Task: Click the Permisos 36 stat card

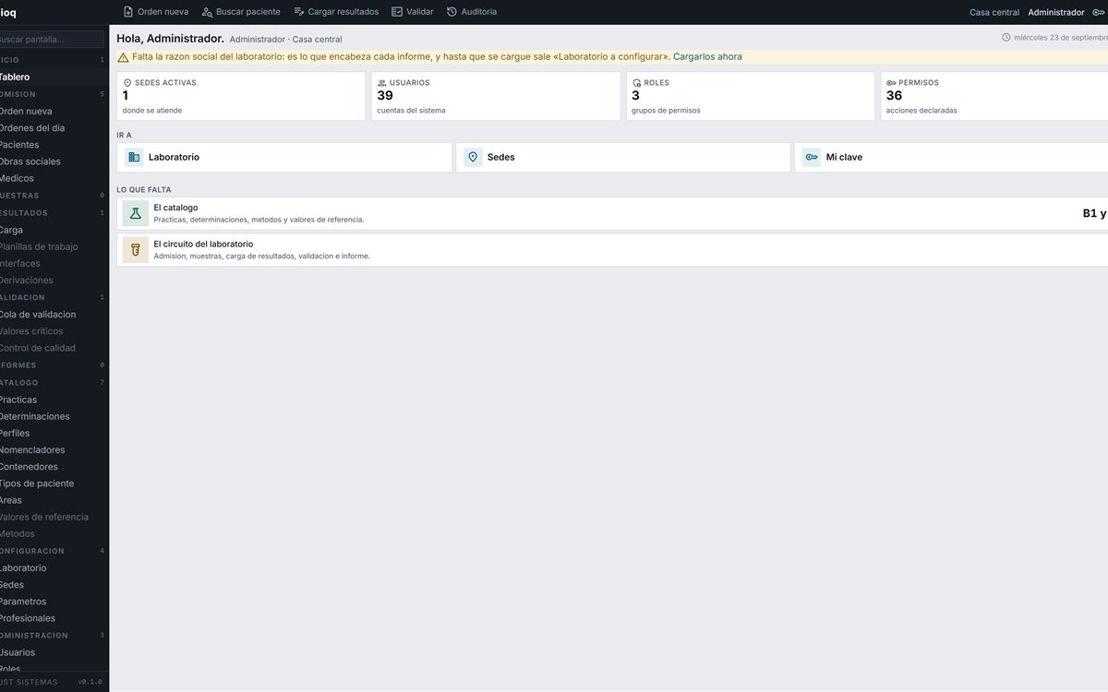Action: pos(994,96)
